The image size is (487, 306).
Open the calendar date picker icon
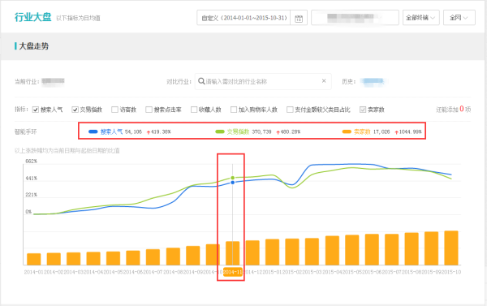tap(299, 18)
